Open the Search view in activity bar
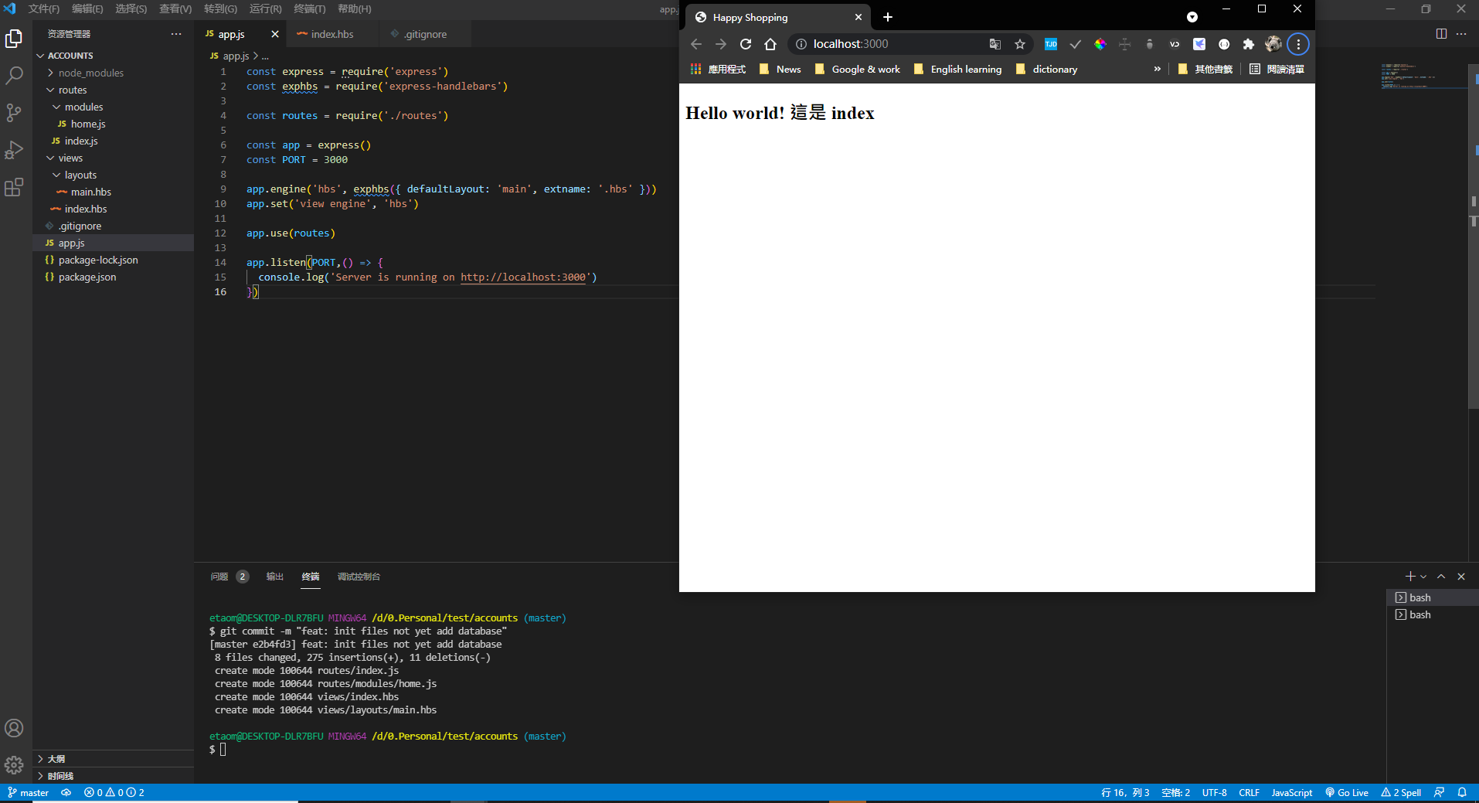This screenshot has width=1479, height=803. pos(14,76)
